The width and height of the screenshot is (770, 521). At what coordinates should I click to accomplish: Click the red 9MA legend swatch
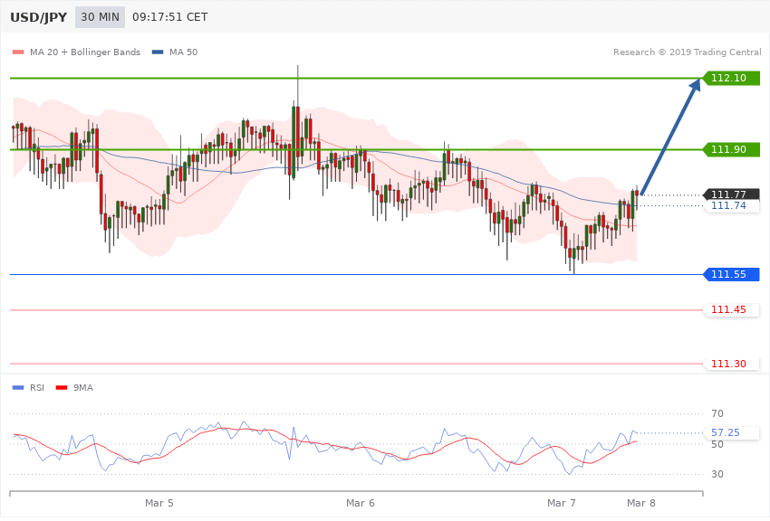point(62,388)
